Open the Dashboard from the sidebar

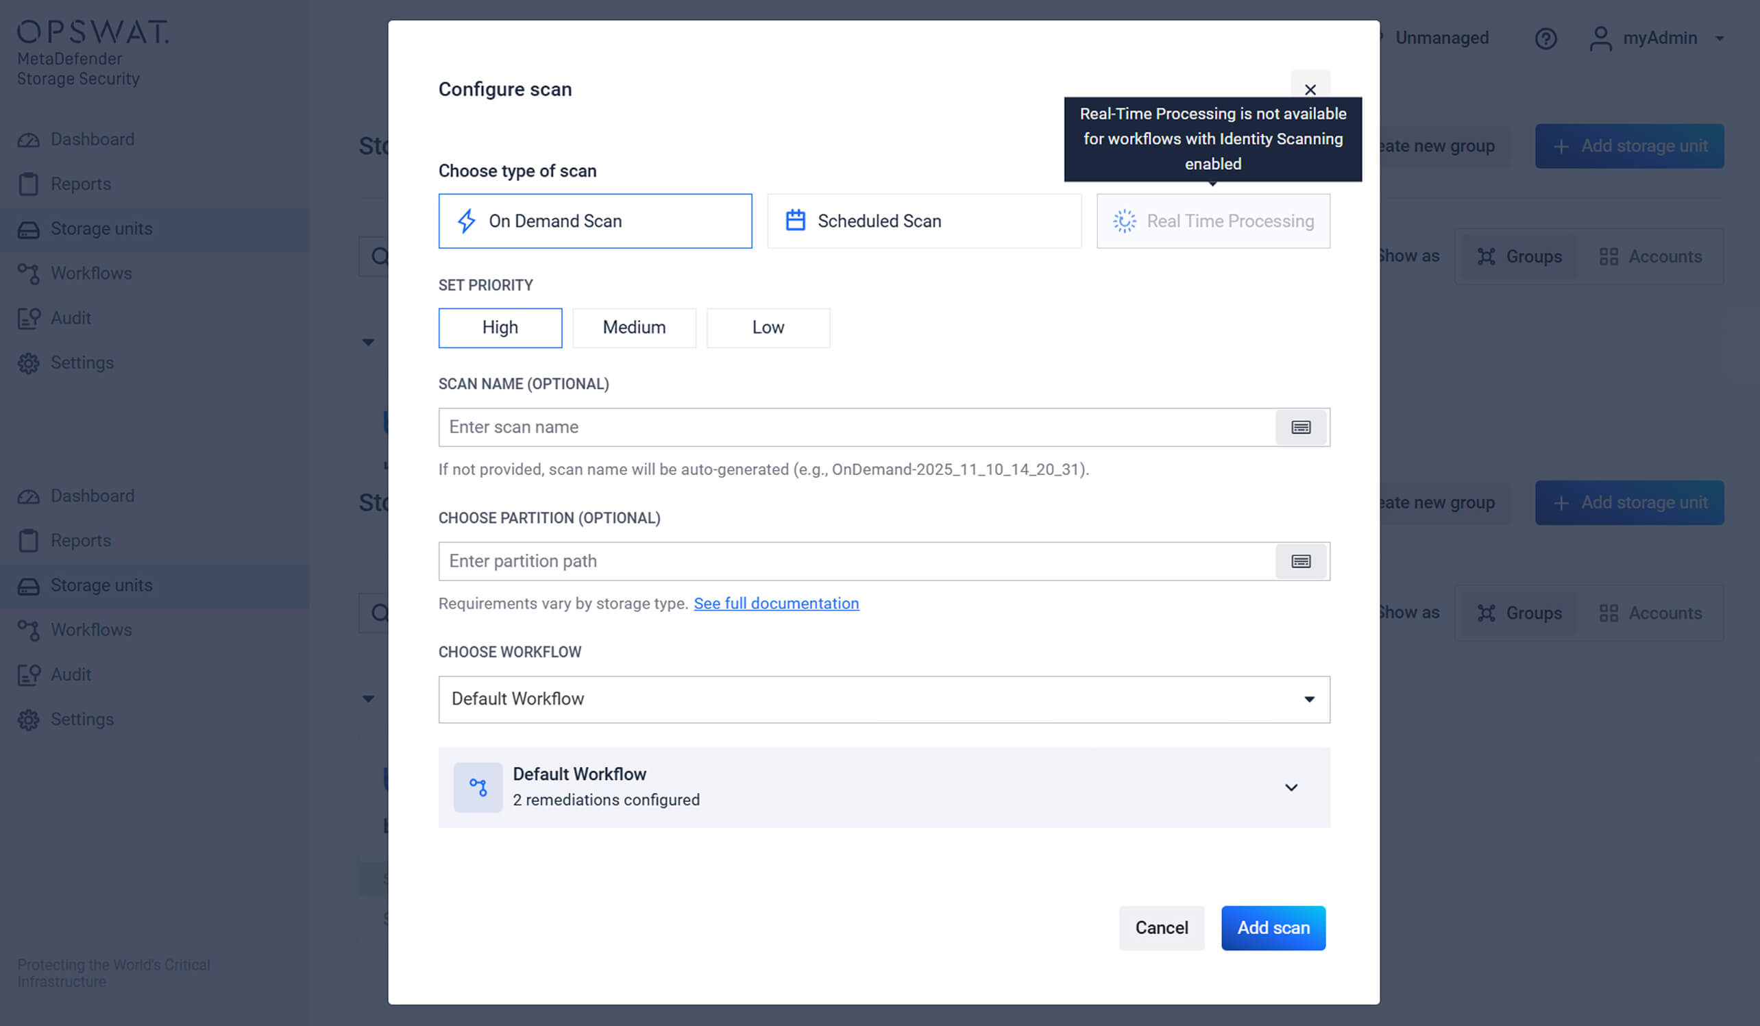click(x=93, y=139)
